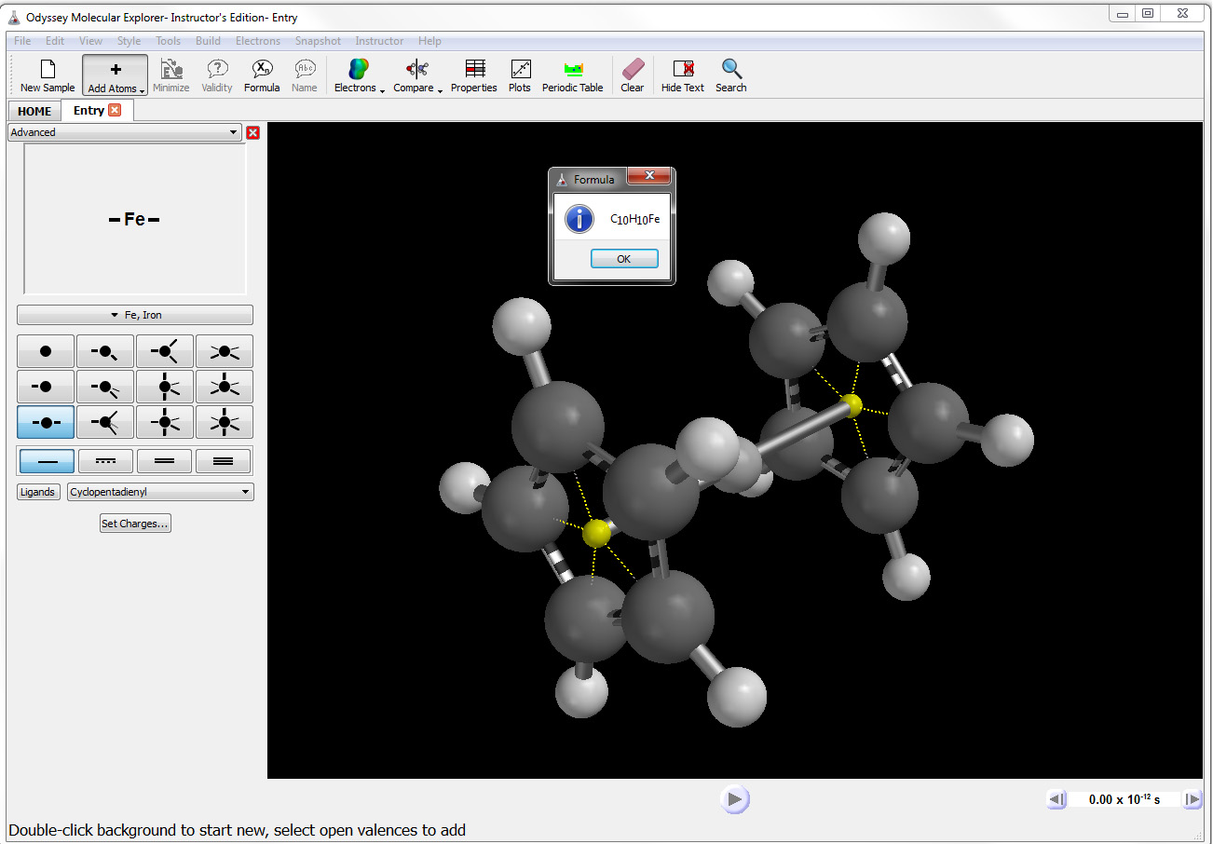Step the simulation time forward
Image resolution: width=1213 pixels, height=844 pixels.
[x=1193, y=799]
